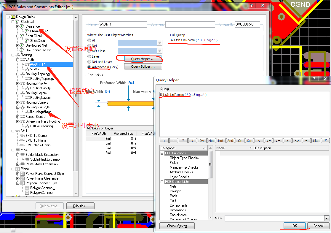This screenshot has height=233, width=331.
Task: Click the Comment input field
Action: point(190,24)
